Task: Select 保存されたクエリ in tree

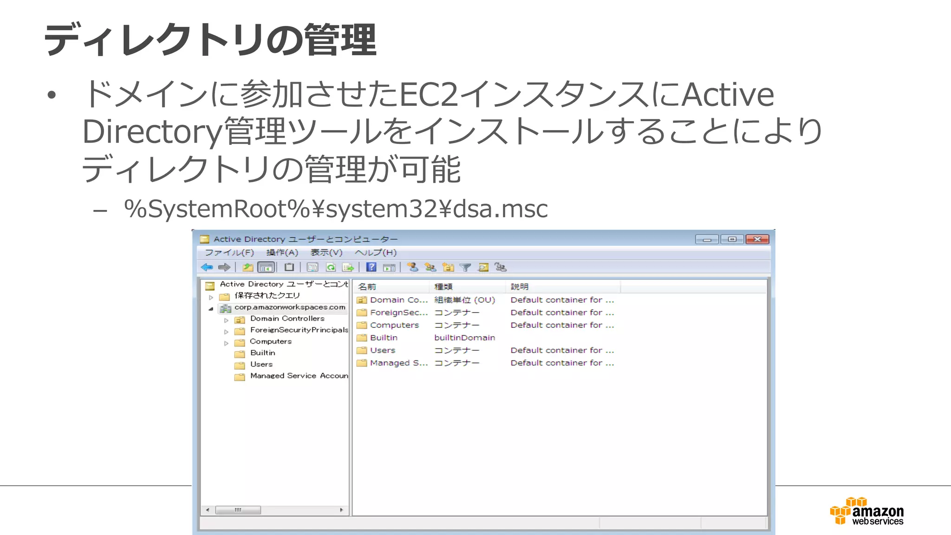Action: pos(267,296)
